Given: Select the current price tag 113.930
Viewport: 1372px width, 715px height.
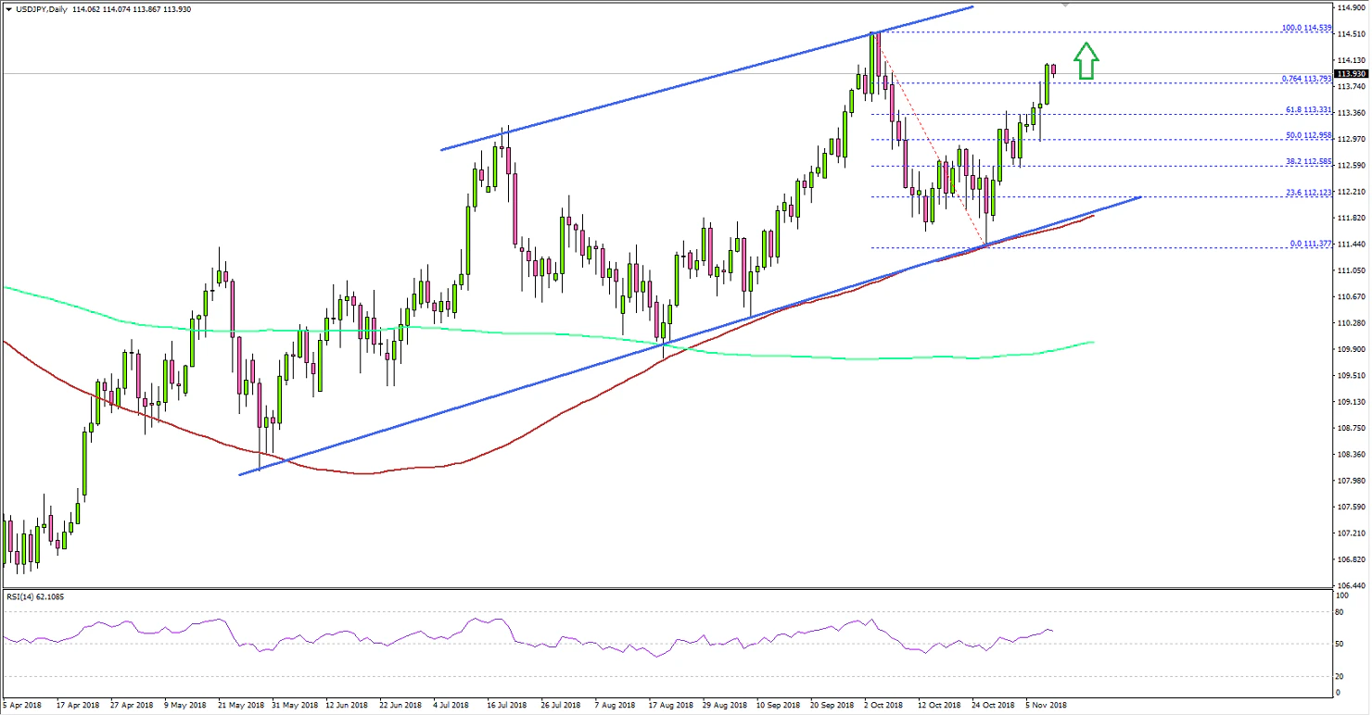Looking at the screenshot, I should tap(1350, 71).
